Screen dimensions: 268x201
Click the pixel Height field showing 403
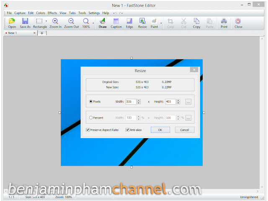[170, 102]
